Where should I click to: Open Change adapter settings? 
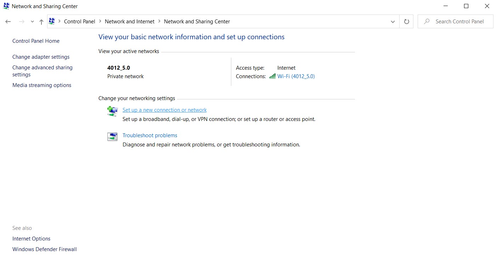click(x=41, y=57)
